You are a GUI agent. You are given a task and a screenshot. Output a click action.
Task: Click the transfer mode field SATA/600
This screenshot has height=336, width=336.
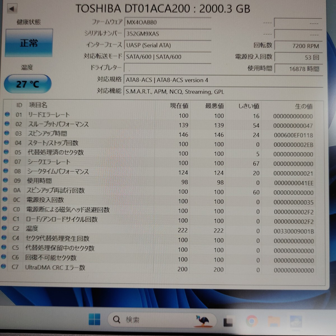(167, 57)
